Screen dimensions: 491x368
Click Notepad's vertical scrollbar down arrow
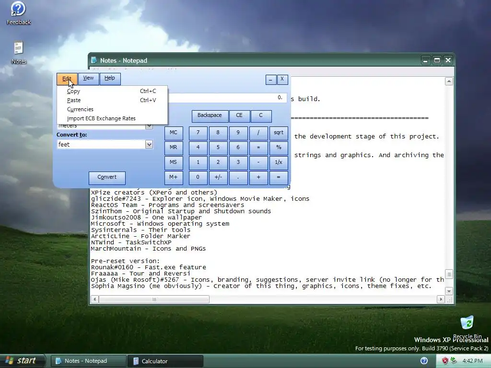coord(449,291)
